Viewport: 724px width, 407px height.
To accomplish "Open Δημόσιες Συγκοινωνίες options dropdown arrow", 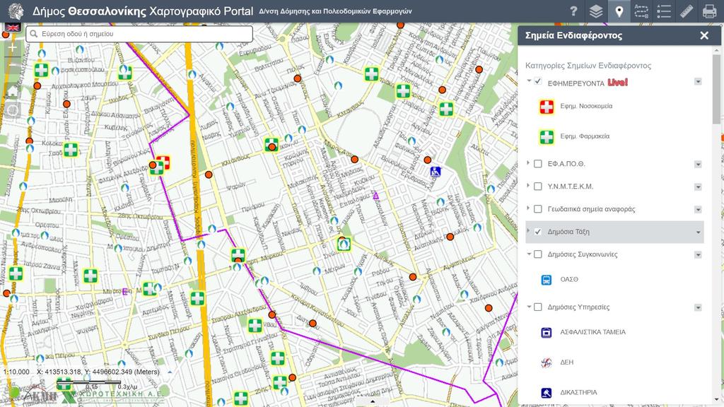I will click(x=698, y=254).
